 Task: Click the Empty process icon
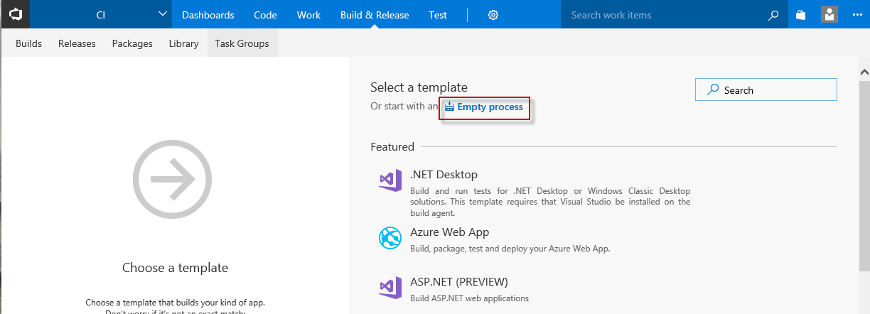[449, 107]
